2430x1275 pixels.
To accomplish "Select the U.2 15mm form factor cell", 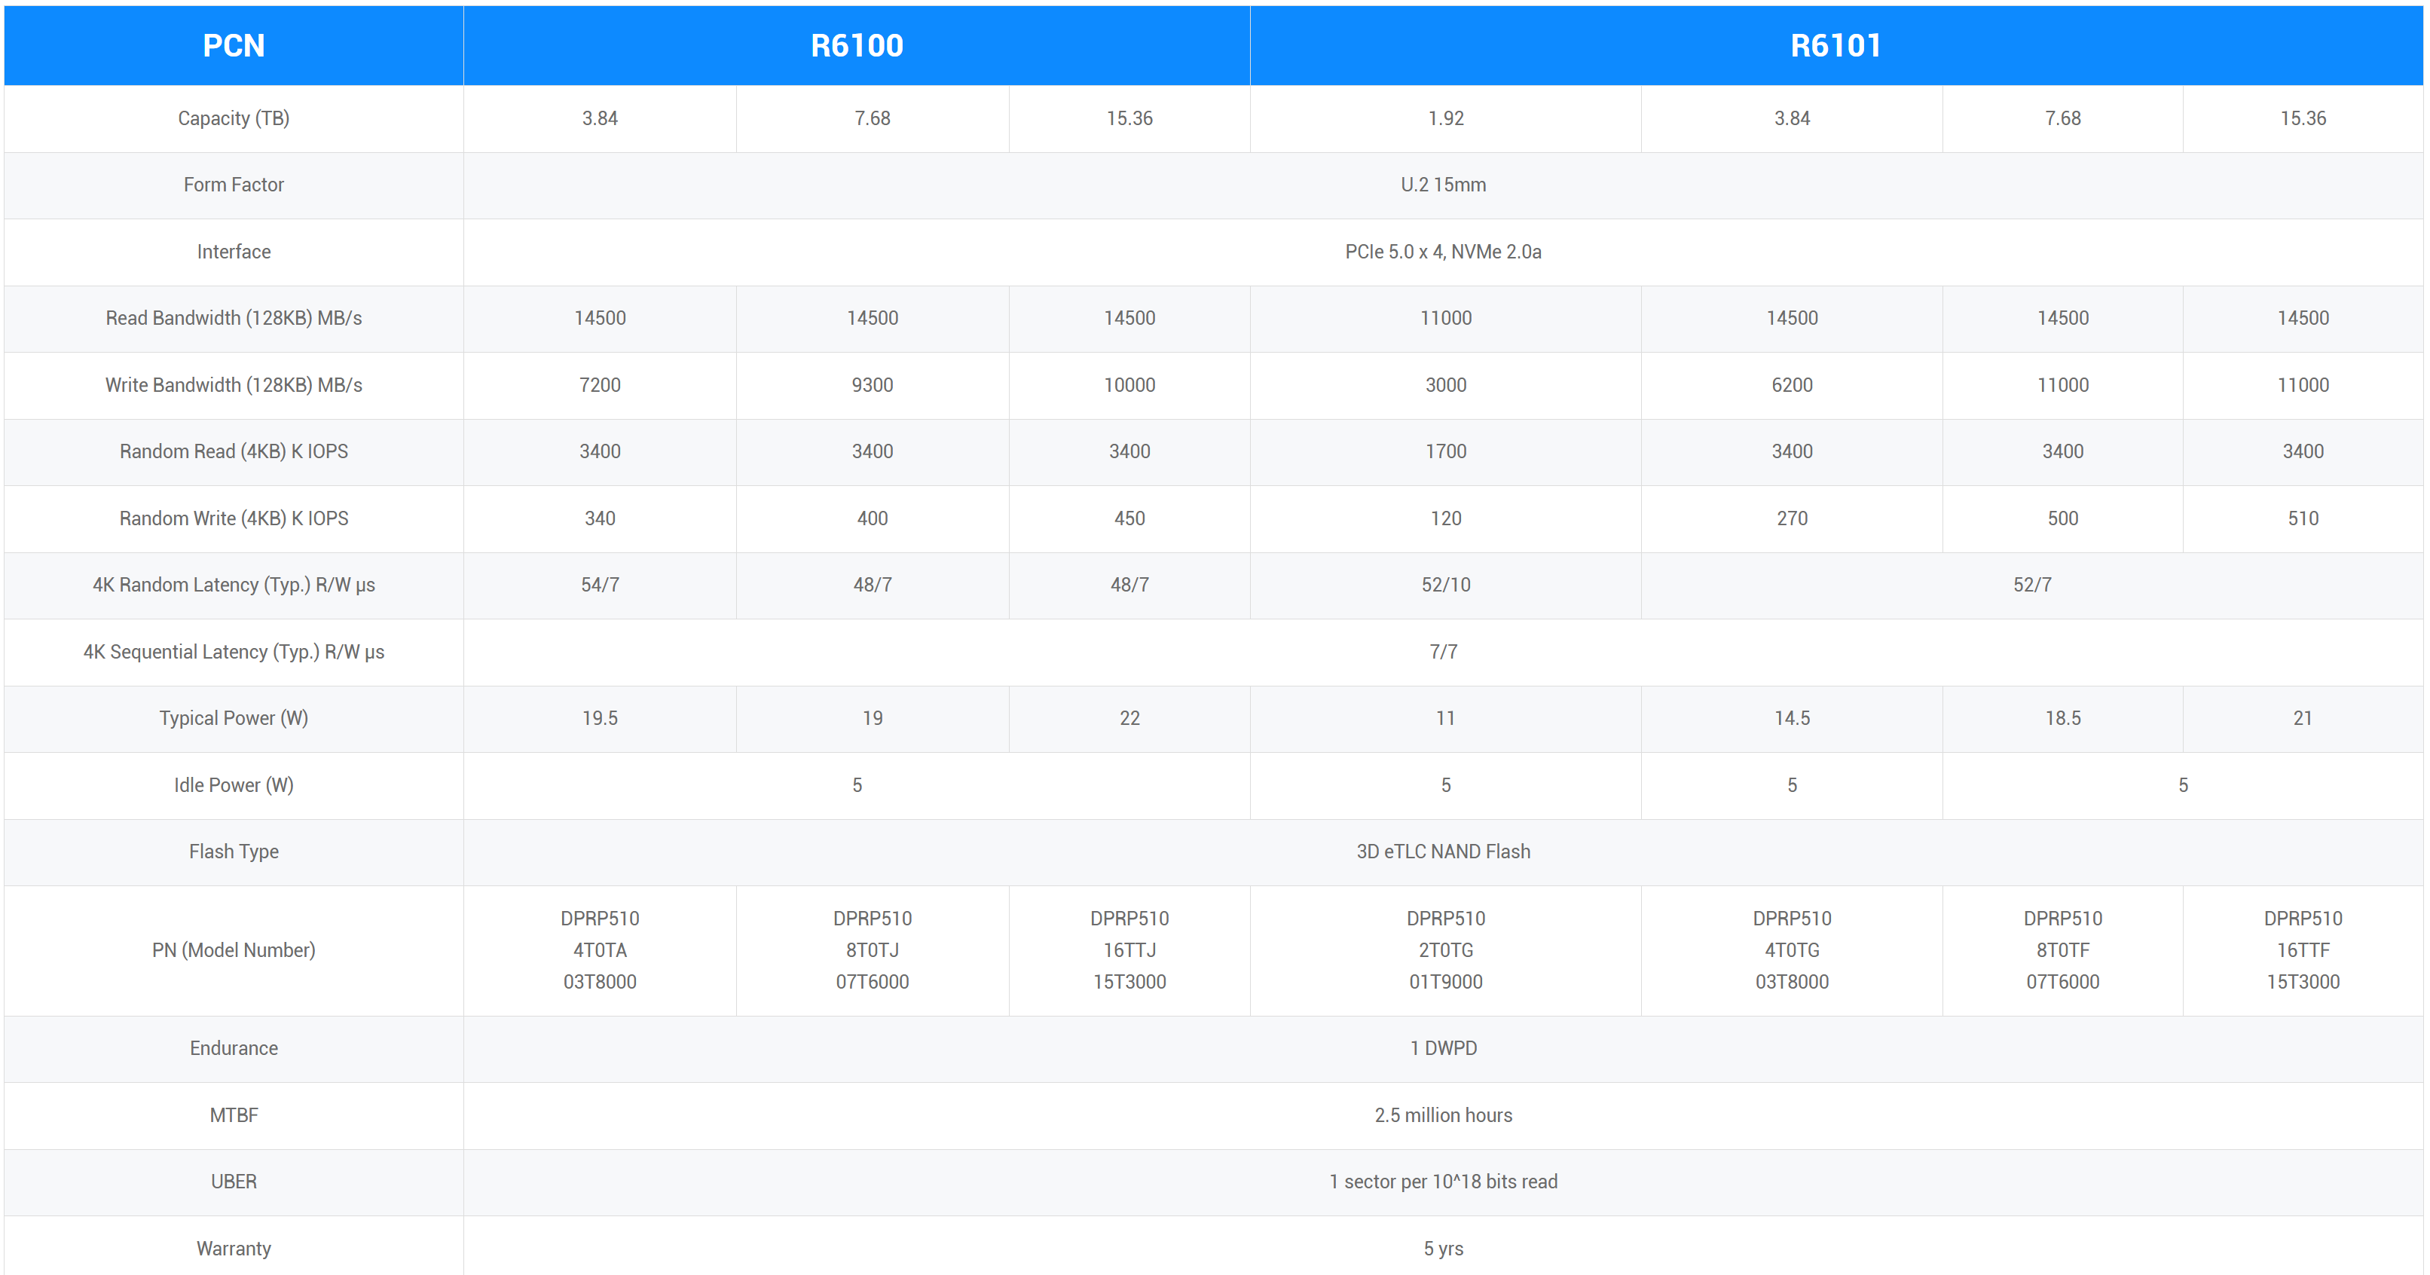I will pos(1442,185).
